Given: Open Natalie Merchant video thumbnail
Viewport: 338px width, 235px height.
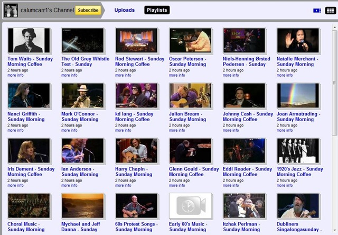Looking at the screenshot, I should tap(298, 40).
